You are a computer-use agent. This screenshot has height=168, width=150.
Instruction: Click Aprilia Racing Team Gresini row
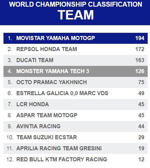coord(76,149)
